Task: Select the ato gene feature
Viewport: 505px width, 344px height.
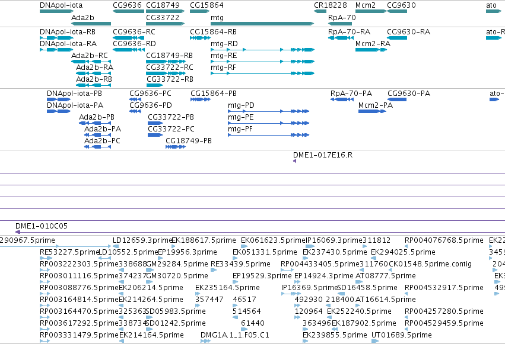Action: click(x=494, y=11)
